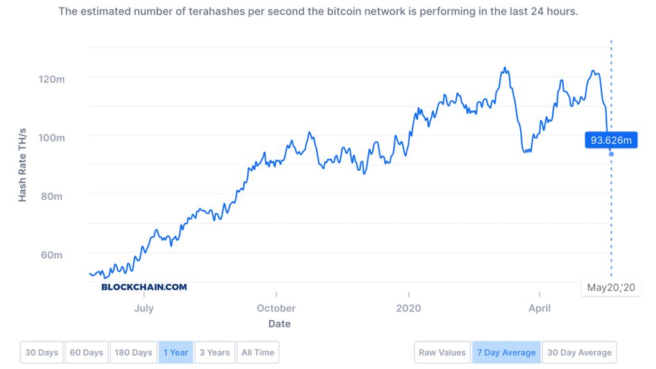The height and width of the screenshot is (369, 656).
Task: Select the April tick on the x-axis
Action: (539, 308)
